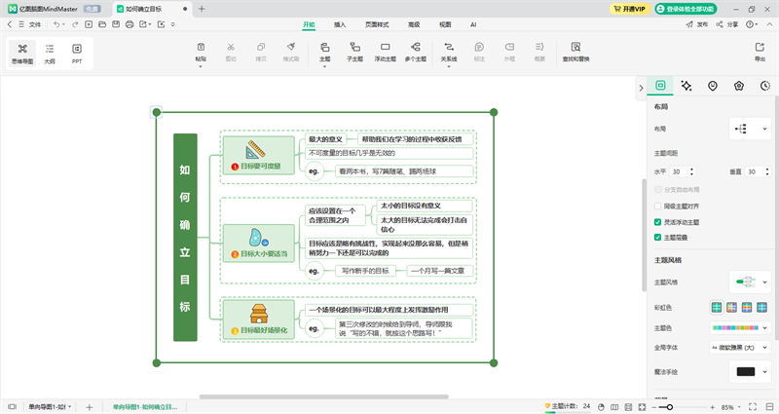Enable 同级主题对齐 checkbox
The image size is (779, 414).
click(658, 206)
